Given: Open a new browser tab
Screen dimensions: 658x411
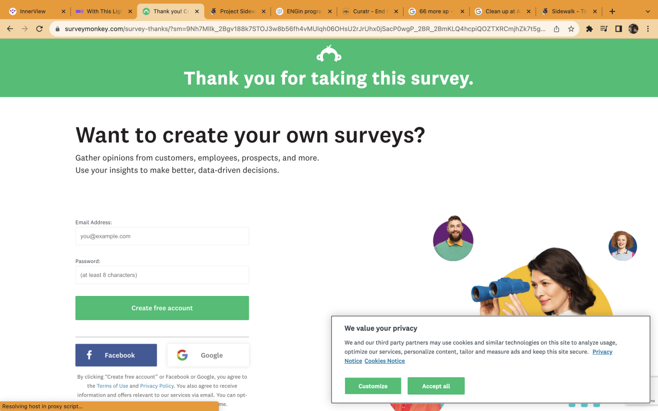Looking at the screenshot, I should (612, 11).
